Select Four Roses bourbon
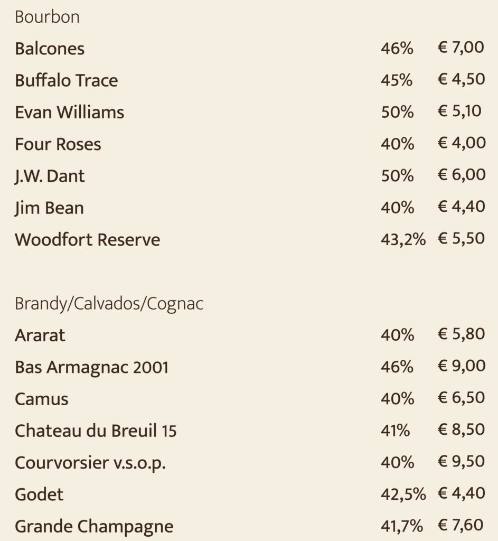 tap(58, 144)
